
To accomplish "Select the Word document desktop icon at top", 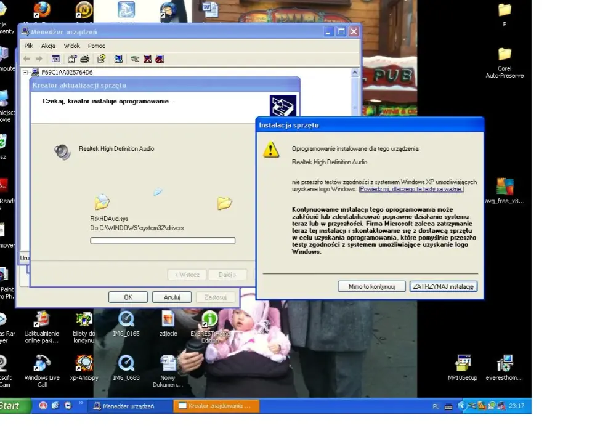I will [211, 9].
